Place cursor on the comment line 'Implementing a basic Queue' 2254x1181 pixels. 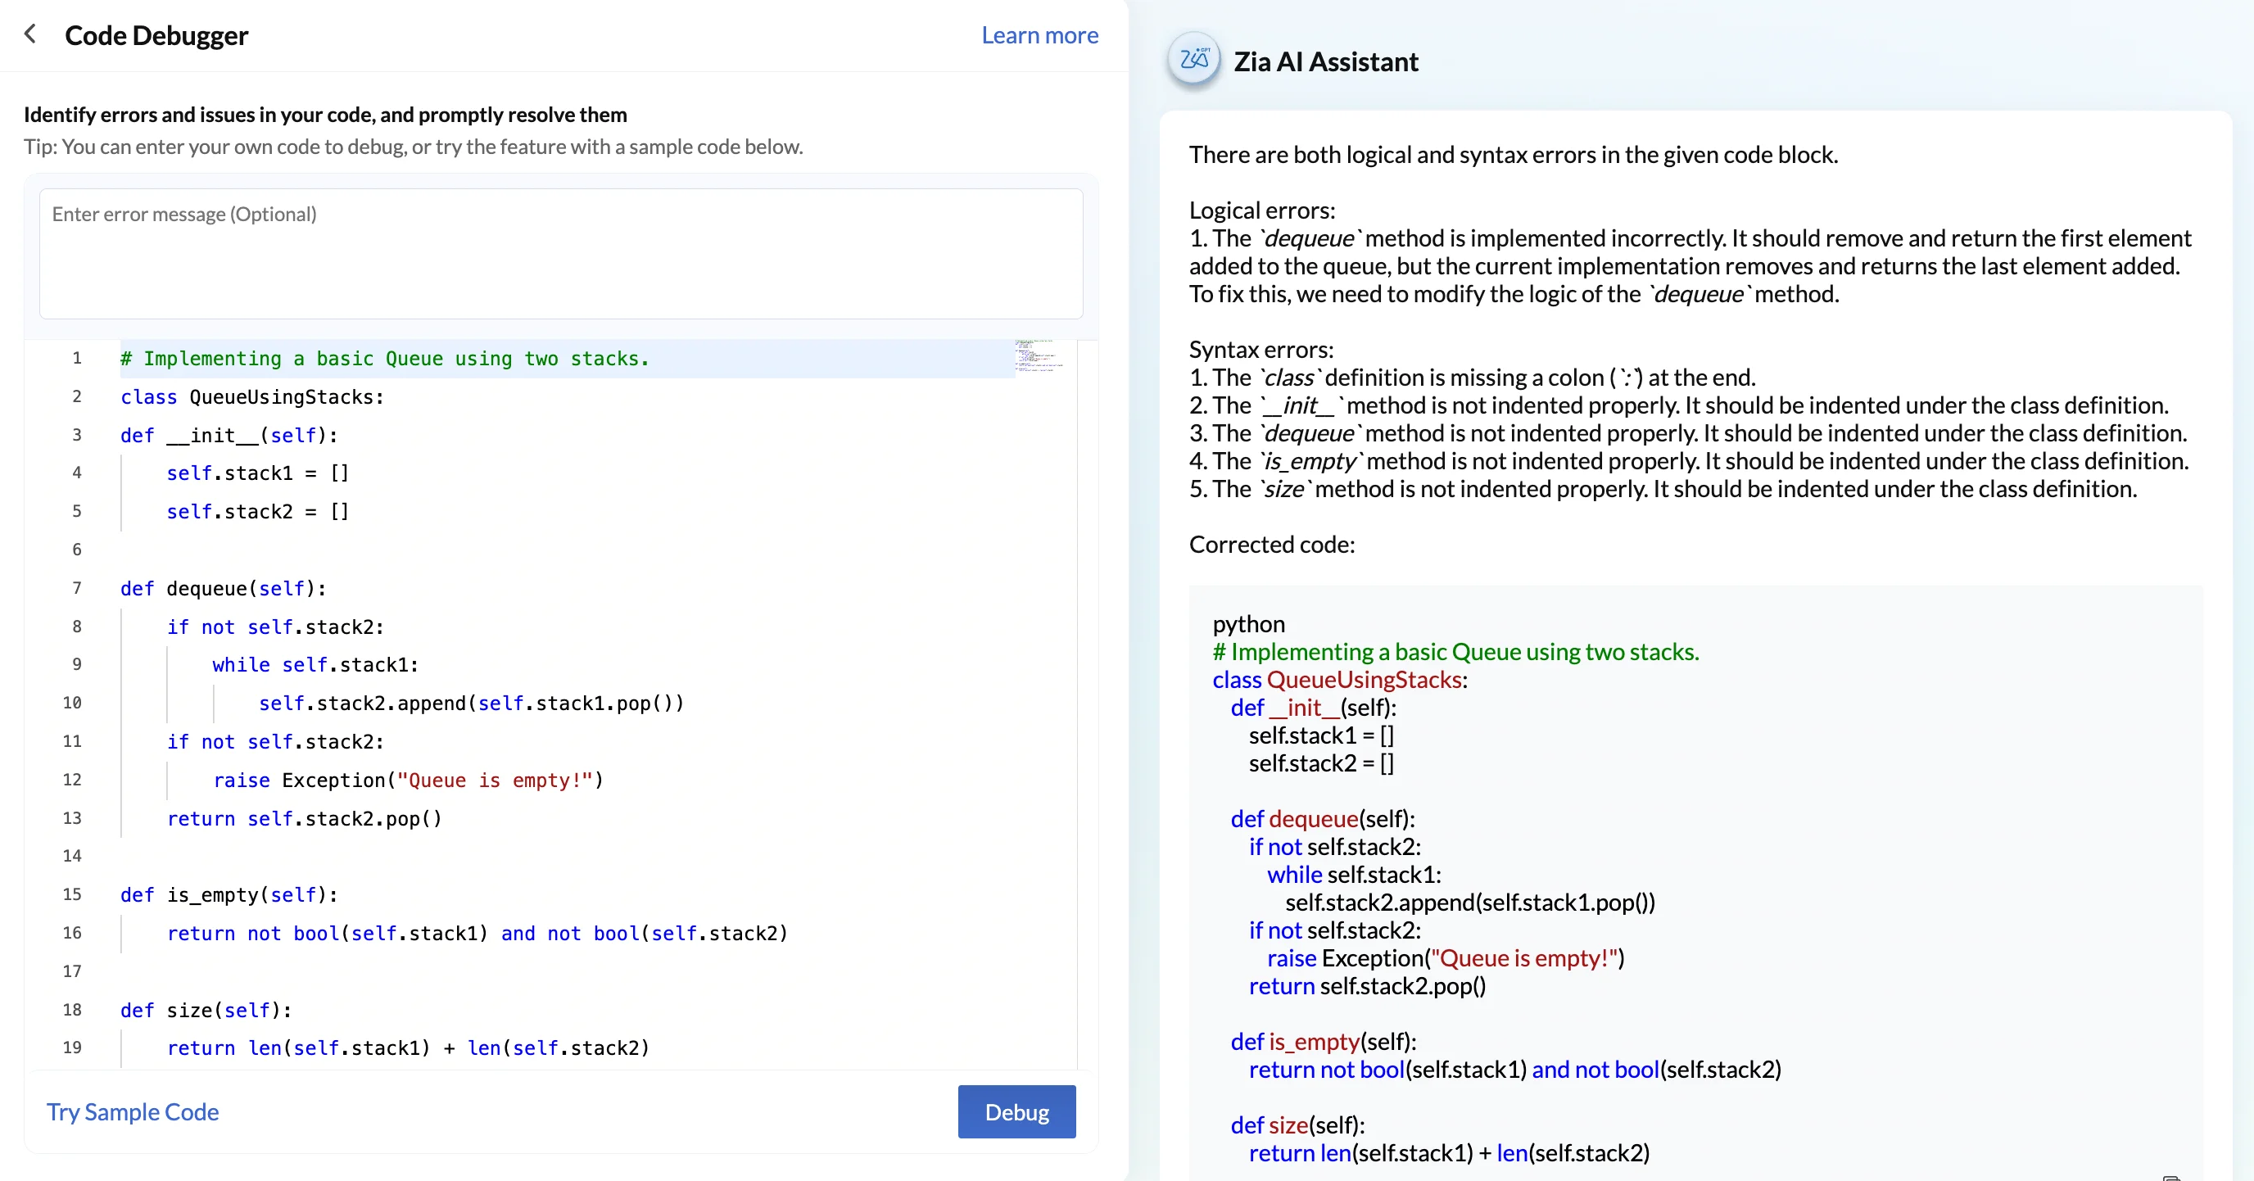(385, 358)
